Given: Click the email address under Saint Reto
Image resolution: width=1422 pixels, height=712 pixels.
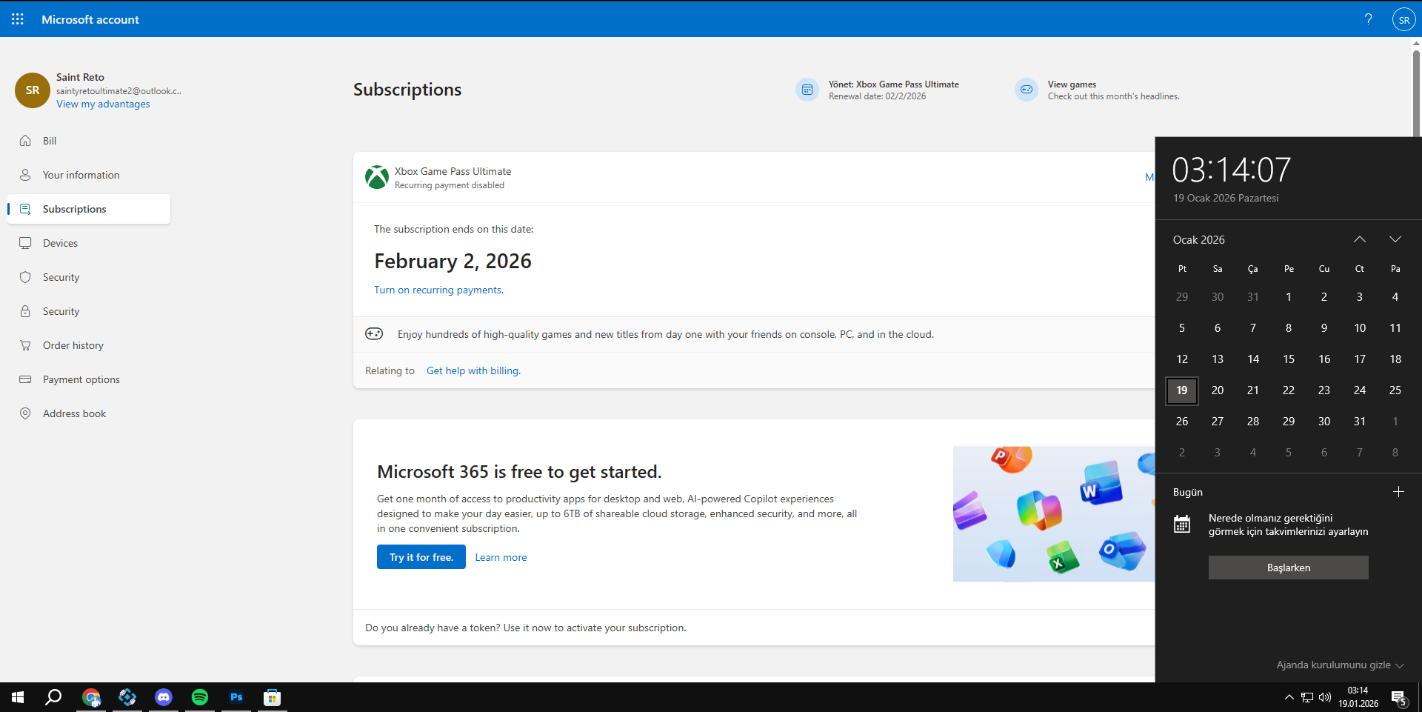Looking at the screenshot, I should point(118,91).
